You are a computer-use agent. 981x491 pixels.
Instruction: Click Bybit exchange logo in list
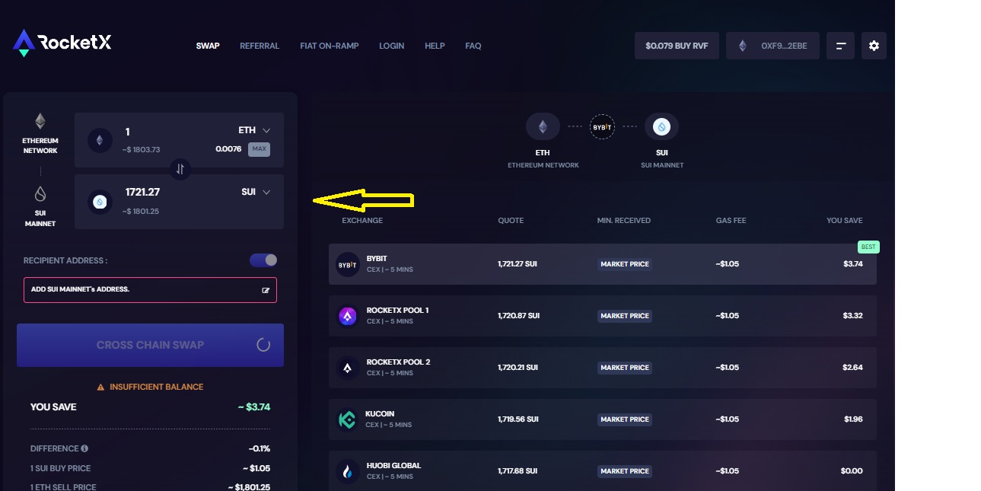(348, 264)
